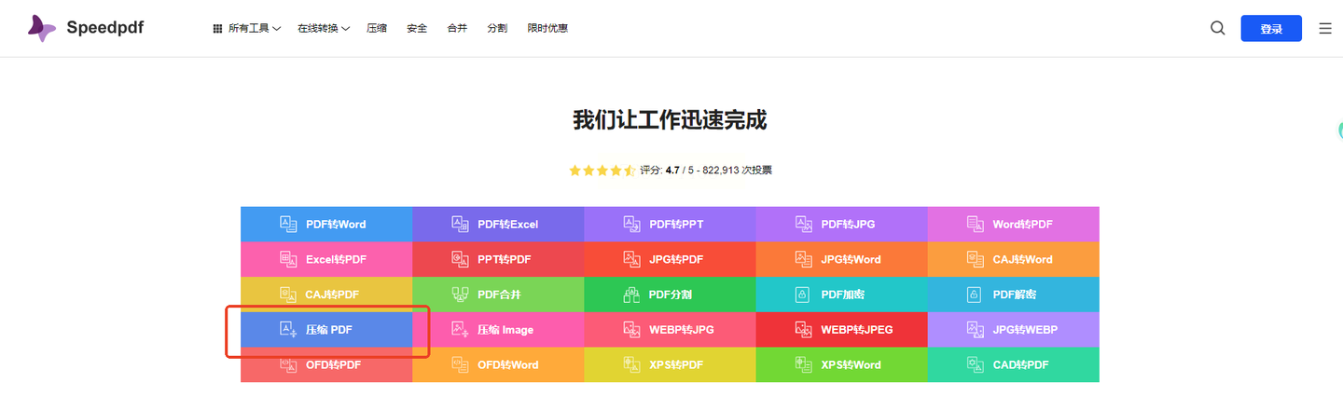Click the grid icon beside 所有工具

click(217, 29)
